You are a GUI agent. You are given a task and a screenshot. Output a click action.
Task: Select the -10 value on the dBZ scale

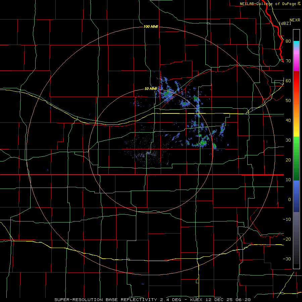pyautogui.click(x=287, y=219)
